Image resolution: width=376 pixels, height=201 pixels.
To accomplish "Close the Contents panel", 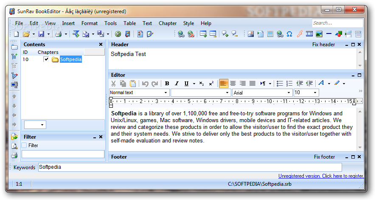I will [x=101, y=45].
